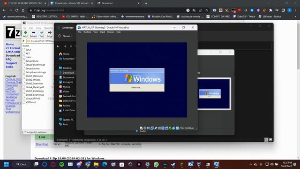Open a new Chrome tab
Viewport: 300px width, 169px height.
pos(146,3)
